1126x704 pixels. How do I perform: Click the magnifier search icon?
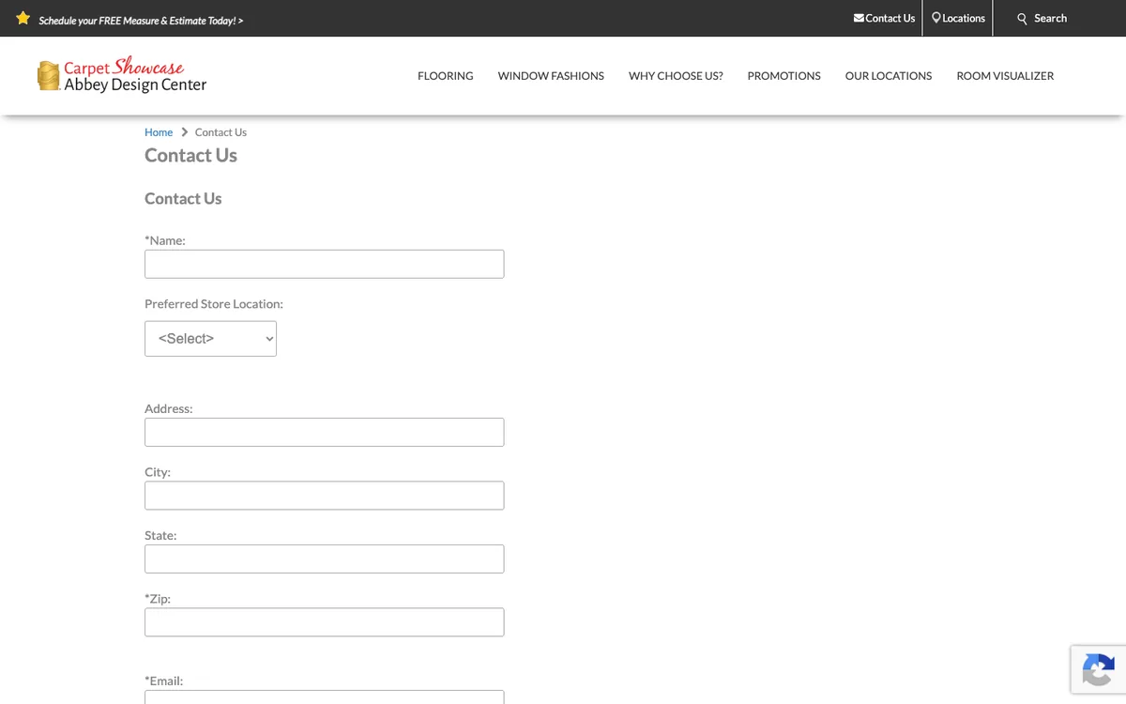click(x=1022, y=19)
